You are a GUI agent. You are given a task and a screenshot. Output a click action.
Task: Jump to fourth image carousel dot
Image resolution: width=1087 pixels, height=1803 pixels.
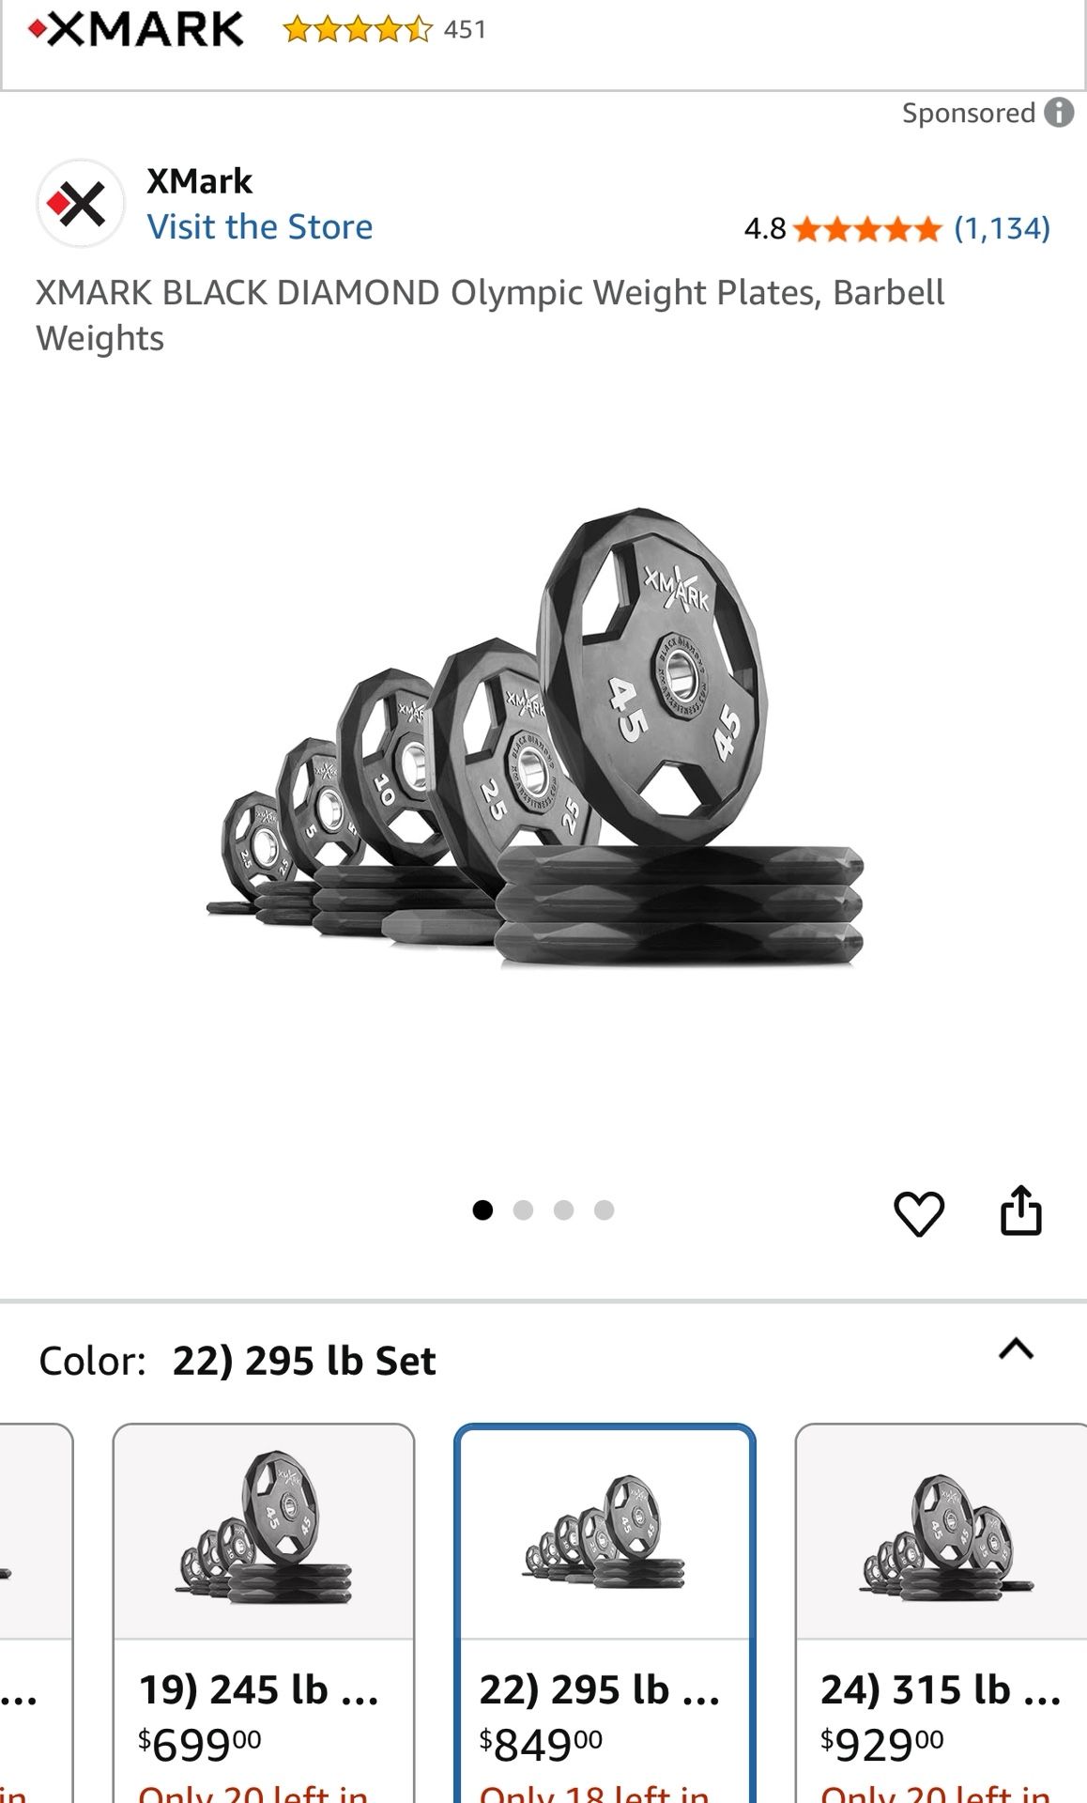[x=604, y=1210]
